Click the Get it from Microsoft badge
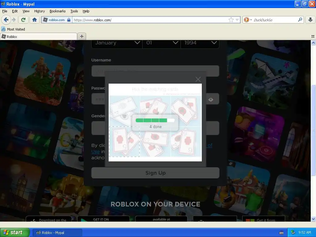This screenshot has height=237, width=316. pos(264,219)
